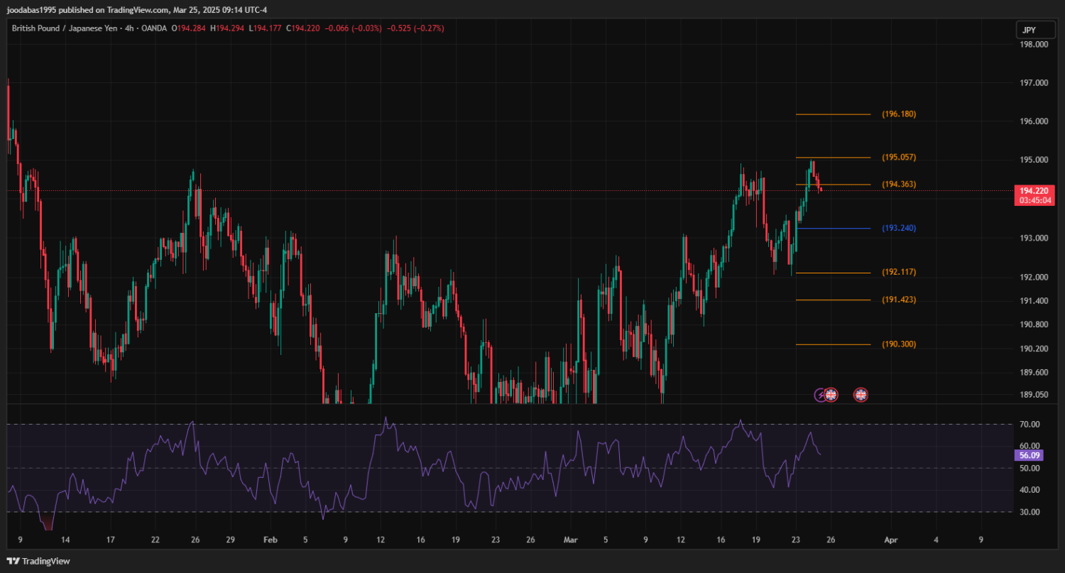Image resolution: width=1065 pixels, height=573 pixels.
Task: Select the 190.300 lowest level label
Action: [x=899, y=344]
